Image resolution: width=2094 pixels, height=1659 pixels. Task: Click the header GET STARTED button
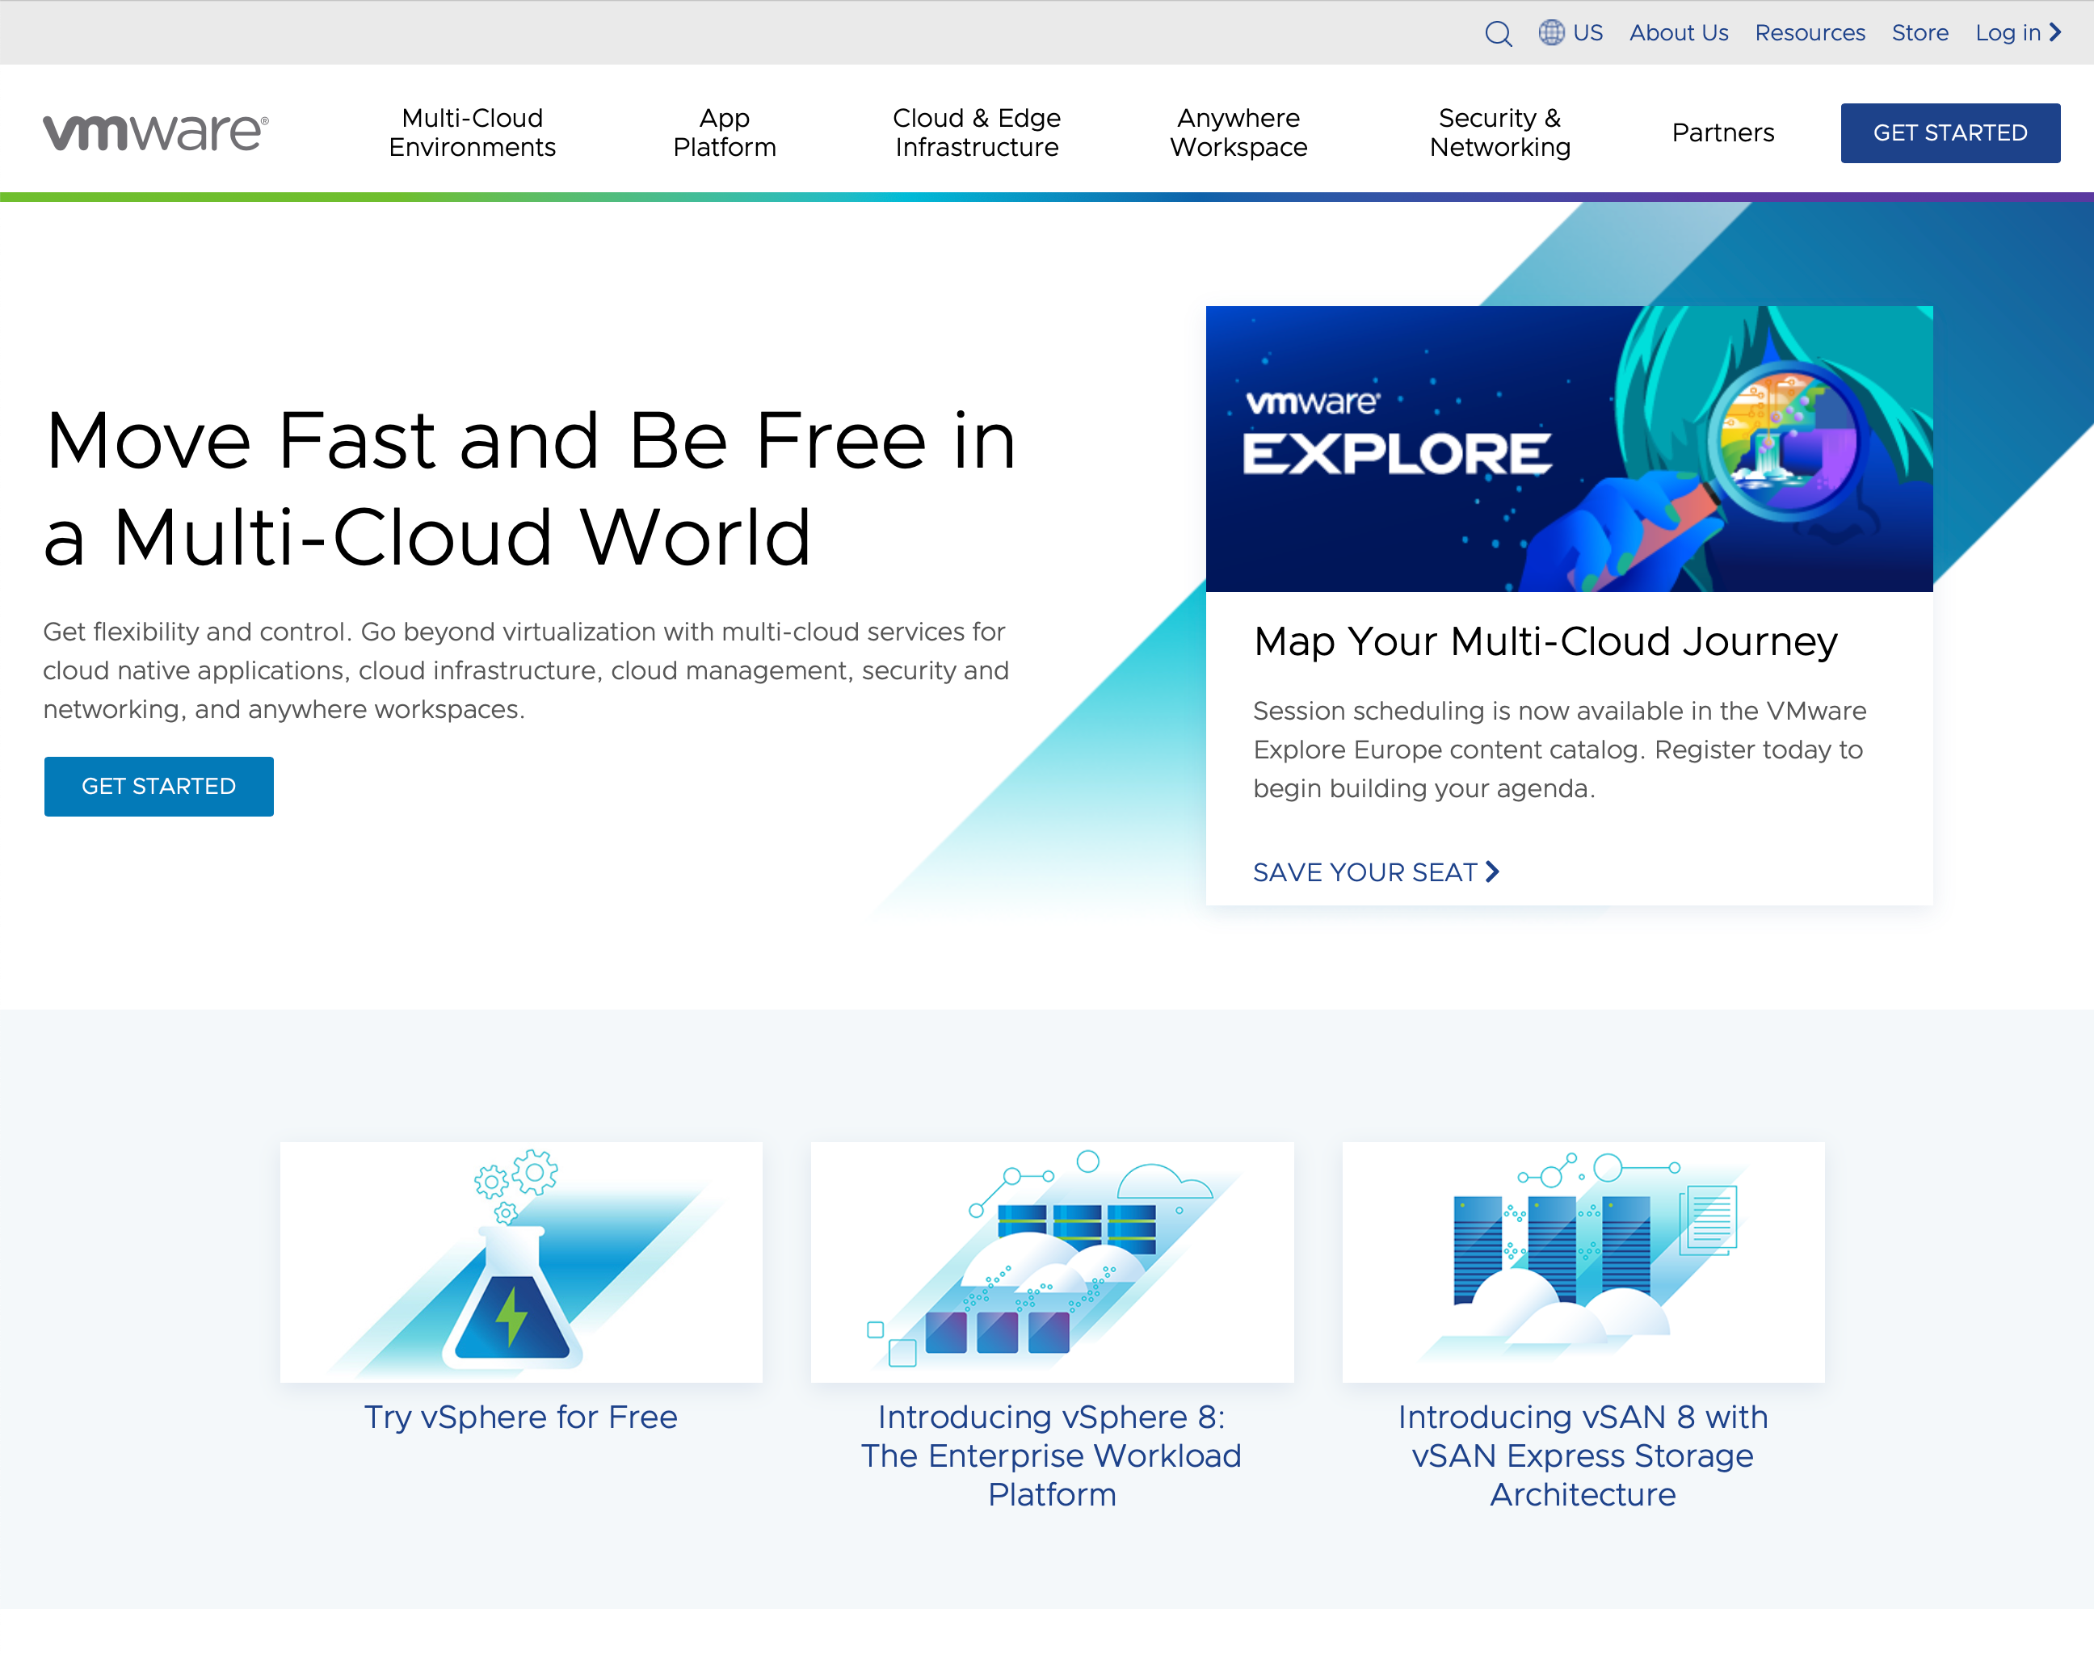point(1950,133)
